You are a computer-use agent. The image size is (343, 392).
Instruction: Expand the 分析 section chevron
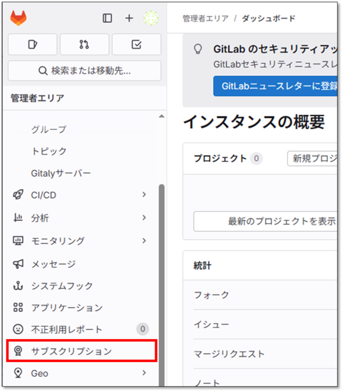click(x=144, y=218)
